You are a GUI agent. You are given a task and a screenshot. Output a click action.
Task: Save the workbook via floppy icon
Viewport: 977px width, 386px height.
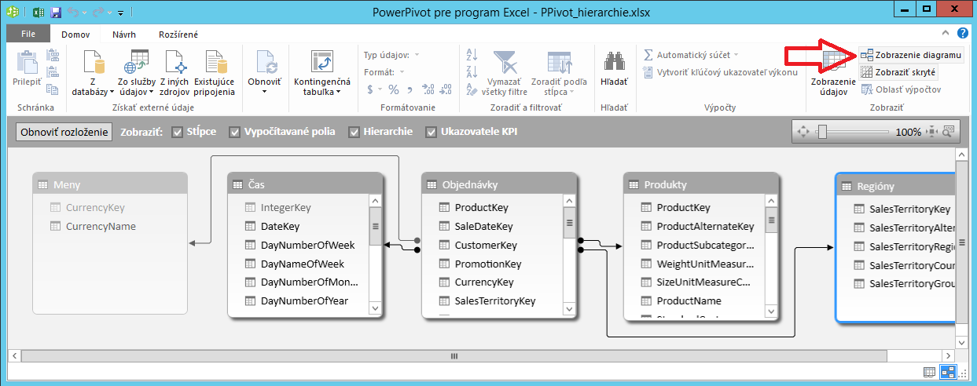[56, 13]
